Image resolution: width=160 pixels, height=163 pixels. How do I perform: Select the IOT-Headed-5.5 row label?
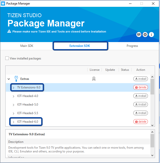[27, 113]
